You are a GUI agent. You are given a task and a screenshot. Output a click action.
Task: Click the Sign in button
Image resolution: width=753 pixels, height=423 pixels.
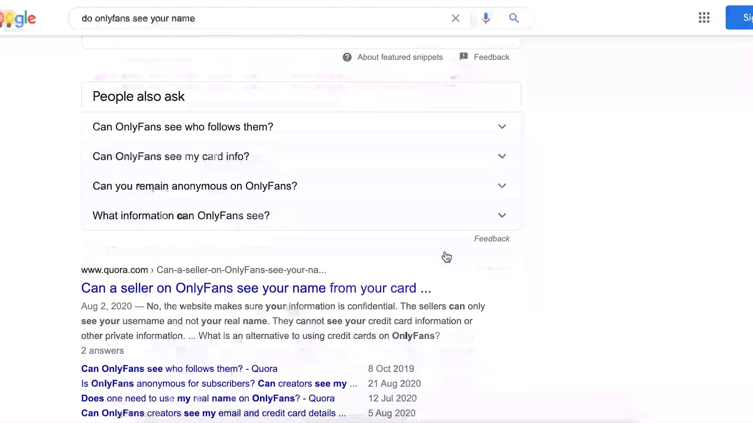tap(739, 18)
